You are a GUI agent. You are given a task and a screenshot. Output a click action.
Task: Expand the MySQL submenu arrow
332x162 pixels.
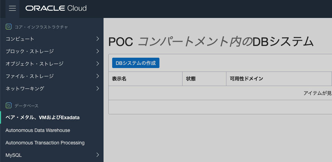[x=98, y=155]
